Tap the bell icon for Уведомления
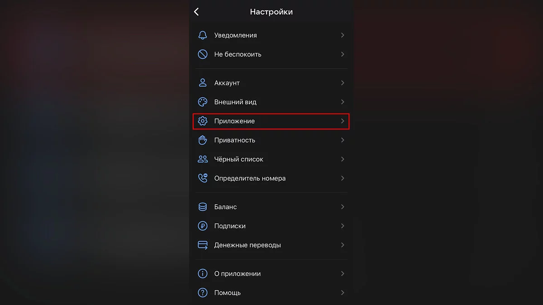Viewport: 543px width, 305px height. tap(203, 35)
